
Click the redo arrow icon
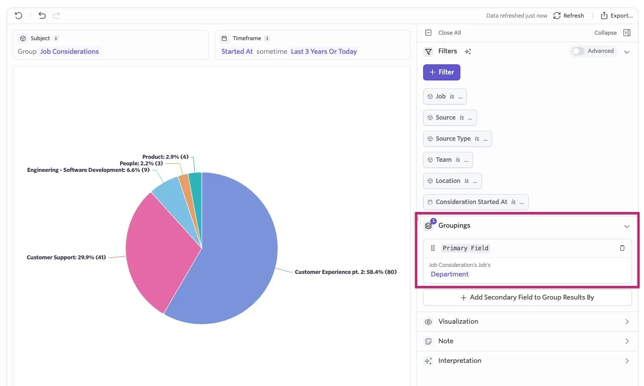(x=56, y=16)
